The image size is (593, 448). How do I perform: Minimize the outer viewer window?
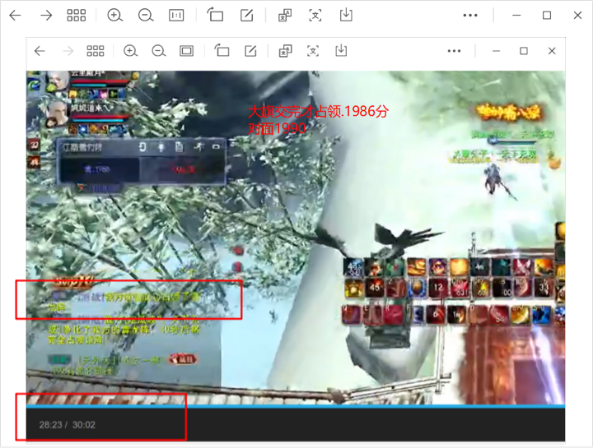pyautogui.click(x=516, y=15)
